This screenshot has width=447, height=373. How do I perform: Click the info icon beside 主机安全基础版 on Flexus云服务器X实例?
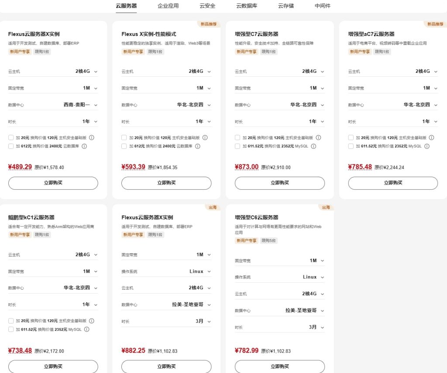tap(92, 137)
